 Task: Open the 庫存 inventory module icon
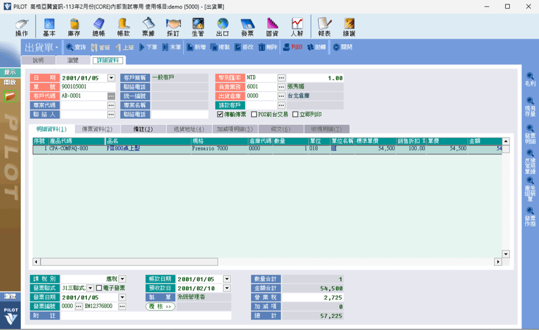click(x=74, y=27)
